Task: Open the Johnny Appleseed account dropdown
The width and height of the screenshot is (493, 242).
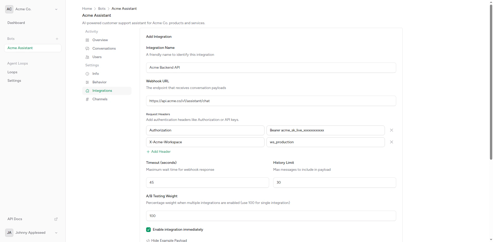Action: [56, 233]
